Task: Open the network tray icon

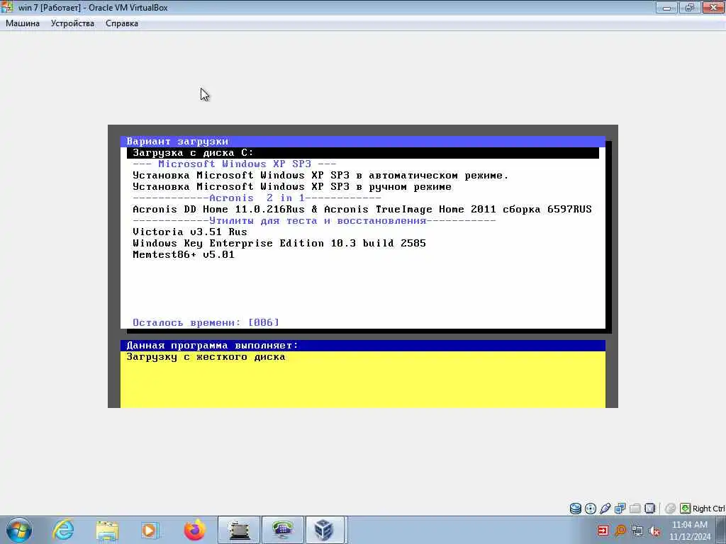Action: [637, 531]
